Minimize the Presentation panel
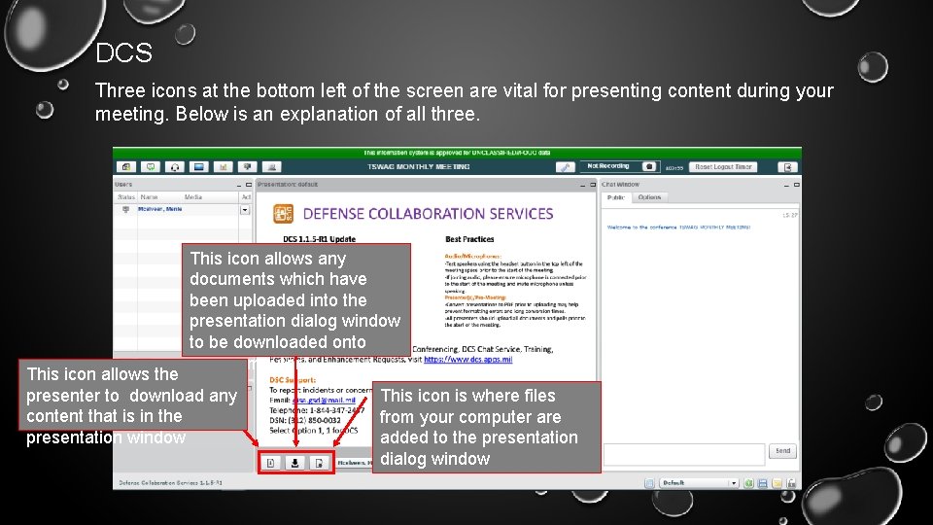The height and width of the screenshot is (525, 933). click(x=583, y=185)
